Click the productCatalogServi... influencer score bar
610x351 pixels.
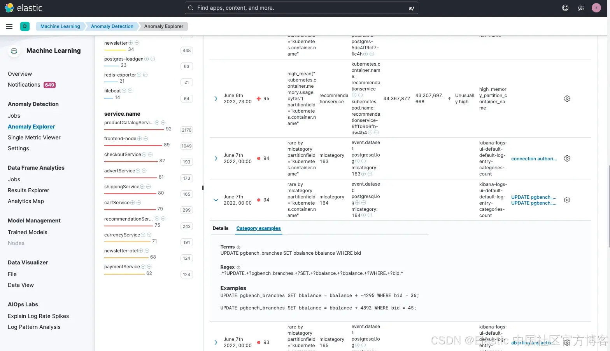134,129
